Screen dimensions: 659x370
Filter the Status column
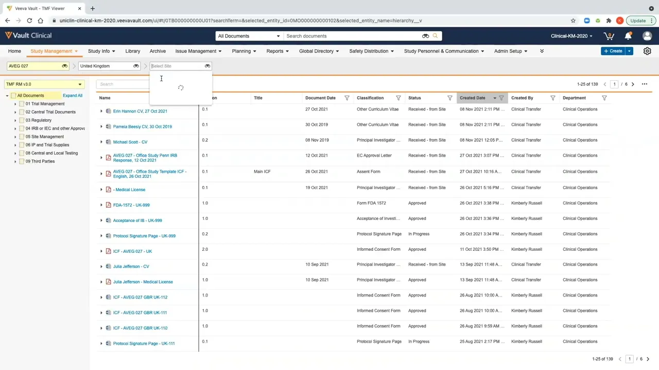449,98
